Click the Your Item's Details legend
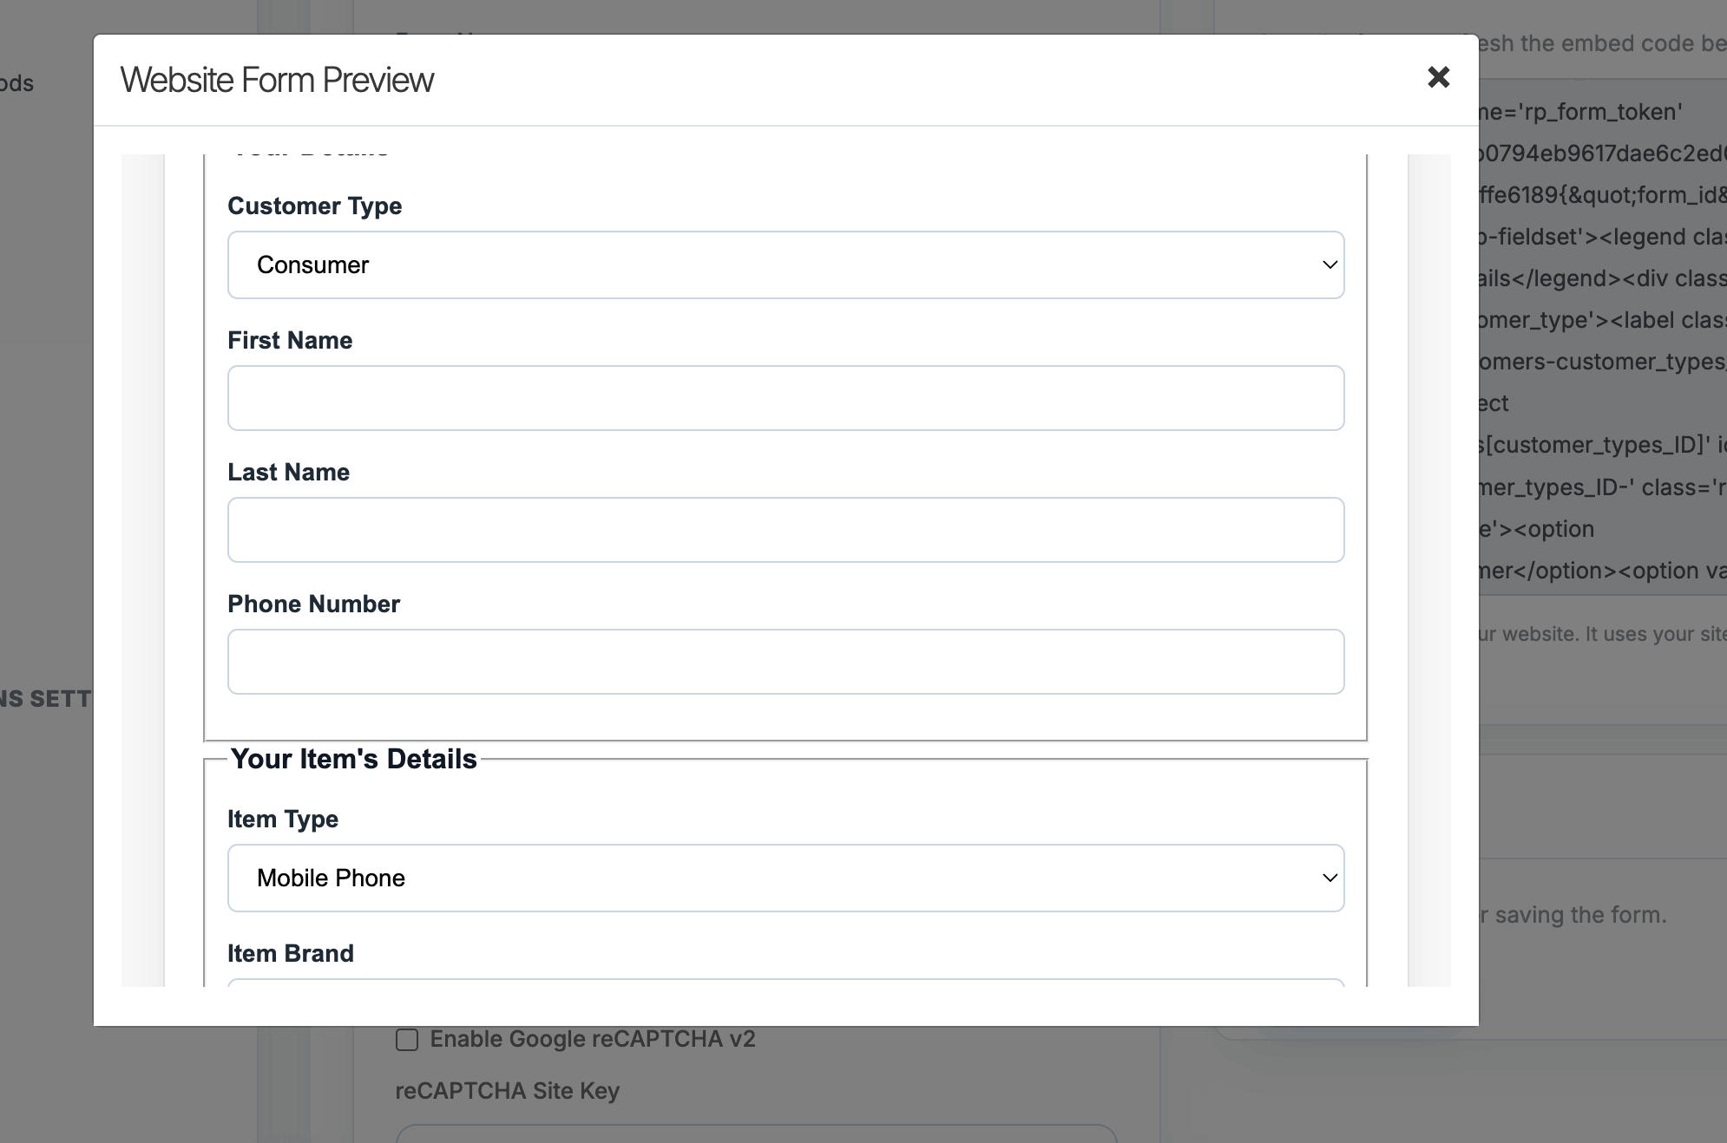Image resolution: width=1727 pixels, height=1143 pixels. pyautogui.click(x=353, y=759)
